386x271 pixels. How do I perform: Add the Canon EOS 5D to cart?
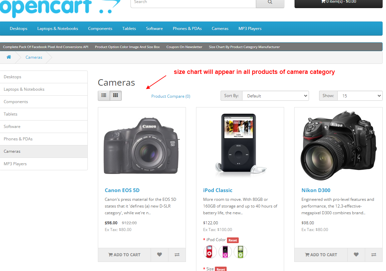pyautogui.click(x=124, y=255)
